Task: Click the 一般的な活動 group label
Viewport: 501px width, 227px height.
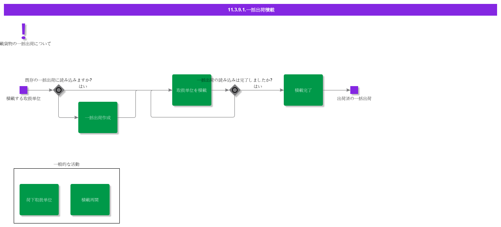Action: [x=67, y=164]
